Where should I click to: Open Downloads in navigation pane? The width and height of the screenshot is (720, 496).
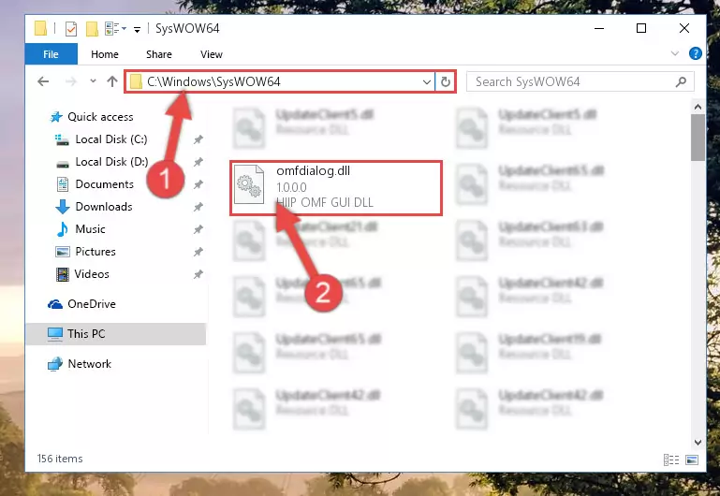(104, 207)
